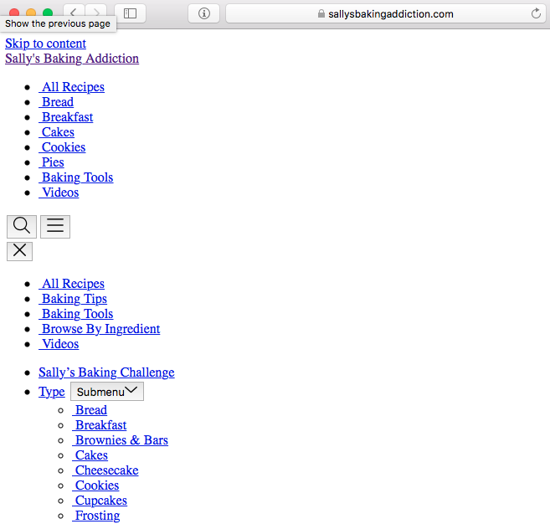This screenshot has height=524, width=550.
Task: Open search with the magnifying glass button
Action: 22,227
